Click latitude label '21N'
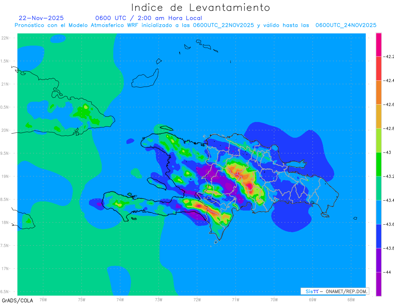The image size is (394, 304). (x=5, y=84)
